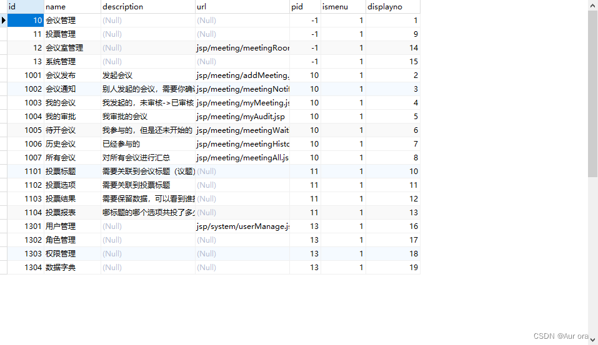The height and width of the screenshot is (345, 598).
Task: Select name cell 投票报表
Action: [72, 213]
